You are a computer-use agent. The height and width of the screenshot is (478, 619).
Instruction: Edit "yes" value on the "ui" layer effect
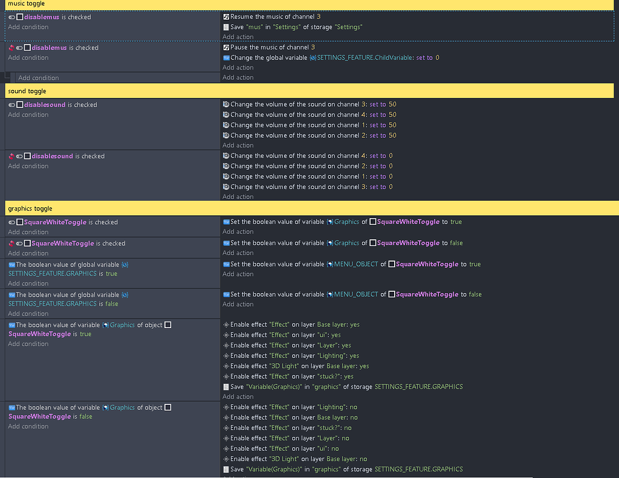click(335, 335)
